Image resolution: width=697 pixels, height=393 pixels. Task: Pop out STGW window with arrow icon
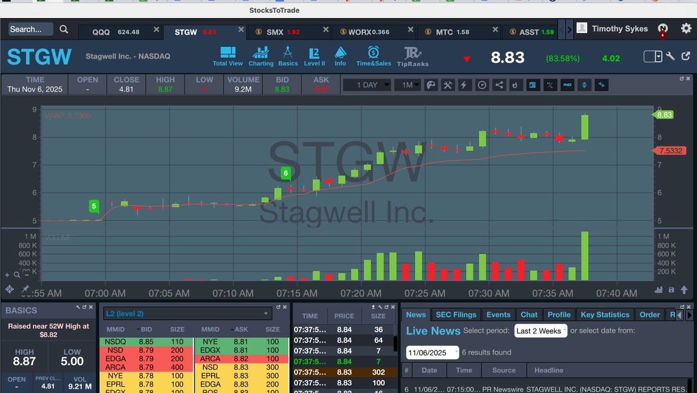685,56
